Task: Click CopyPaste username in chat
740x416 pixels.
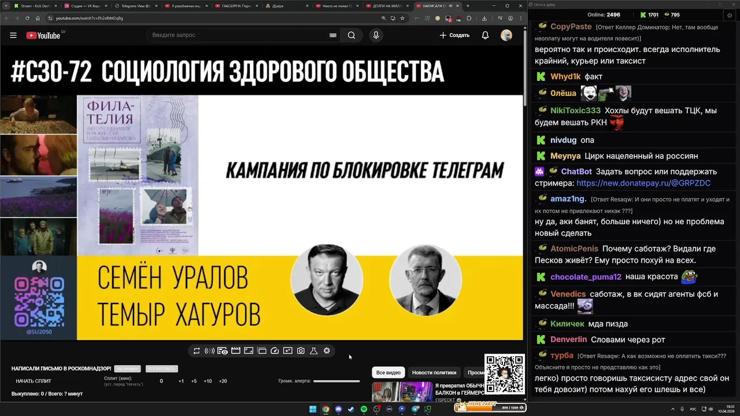Action: coord(571,27)
